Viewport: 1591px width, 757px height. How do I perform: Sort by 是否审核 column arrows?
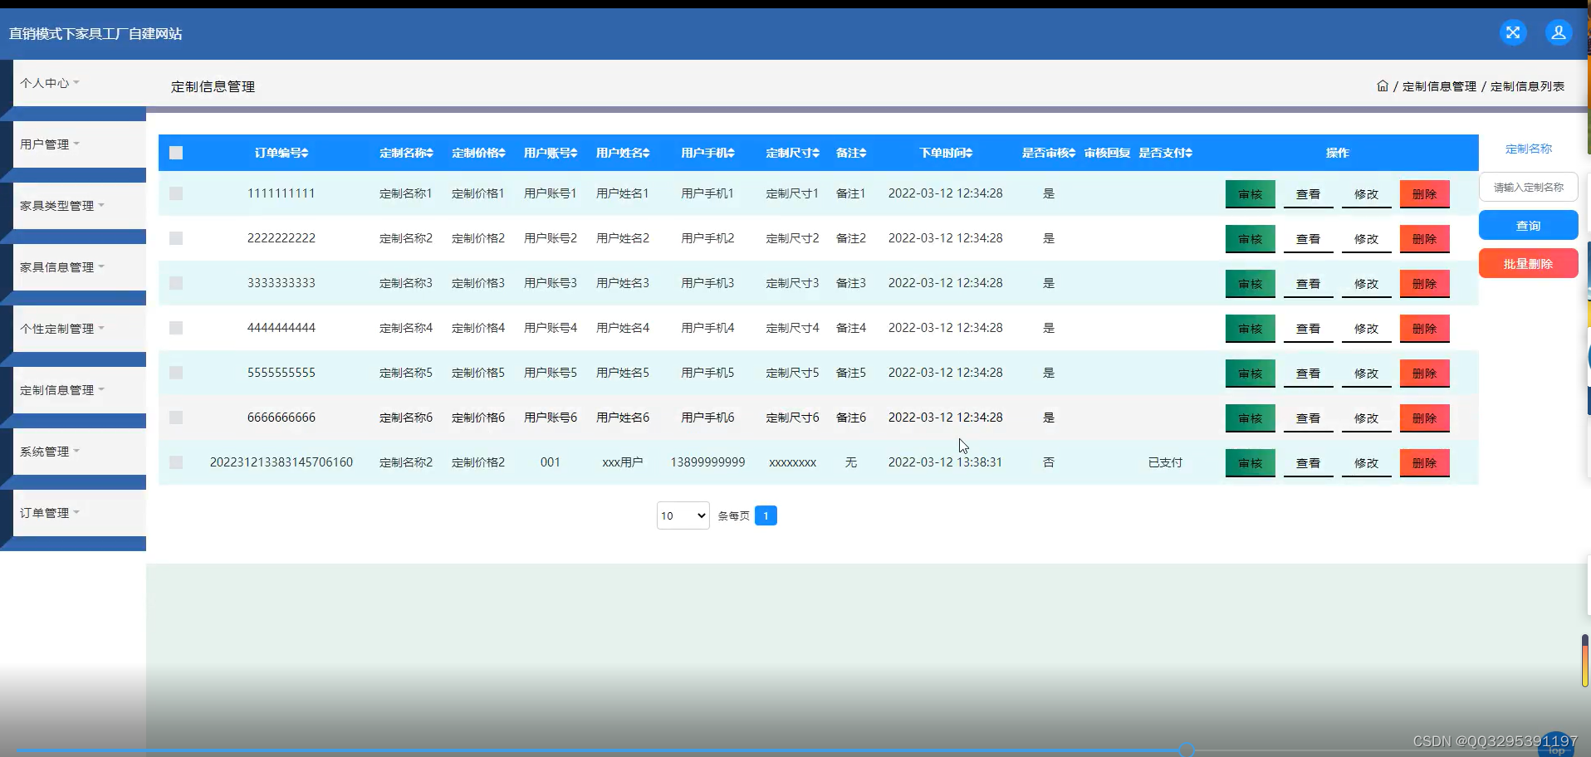(x=1072, y=153)
